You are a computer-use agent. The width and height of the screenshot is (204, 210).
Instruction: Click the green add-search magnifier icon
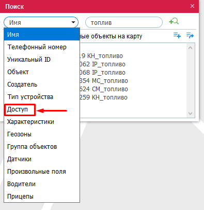(x=174, y=21)
